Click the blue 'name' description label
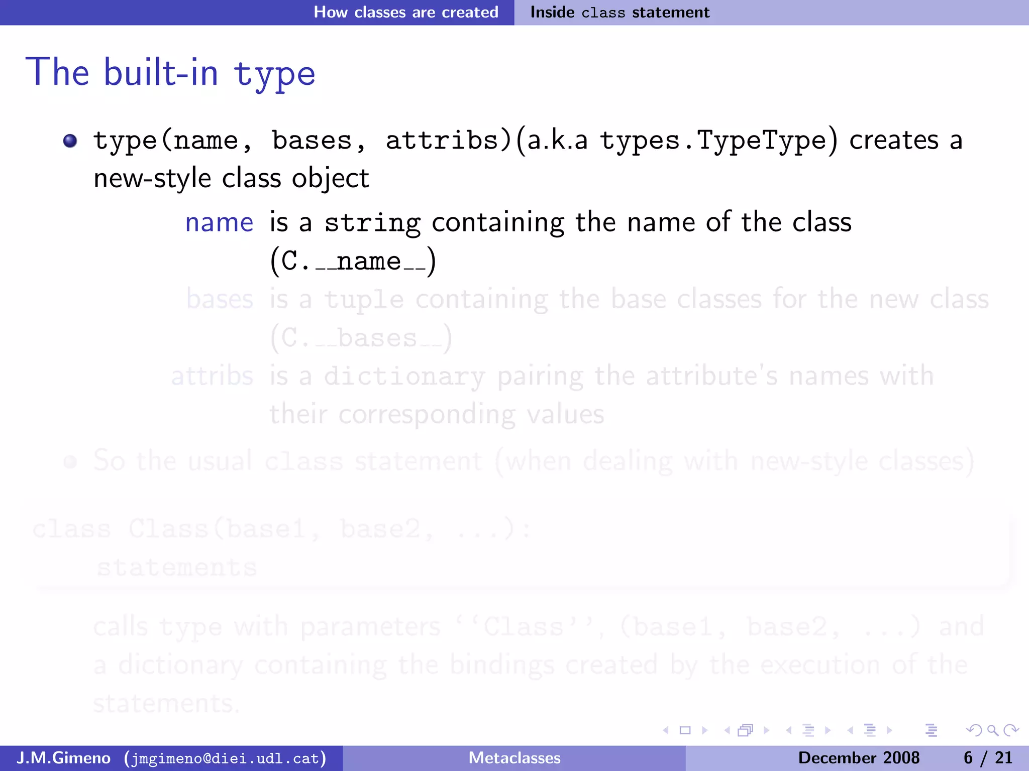This screenshot has height=771, width=1029. click(x=219, y=222)
